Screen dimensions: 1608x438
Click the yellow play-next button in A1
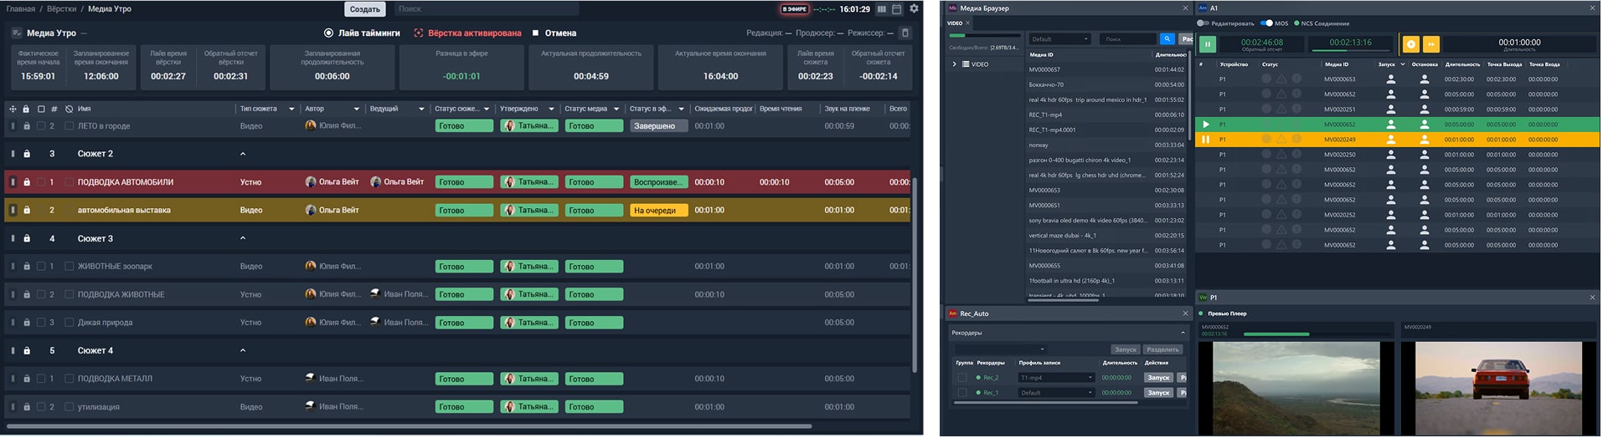[x=1411, y=44]
